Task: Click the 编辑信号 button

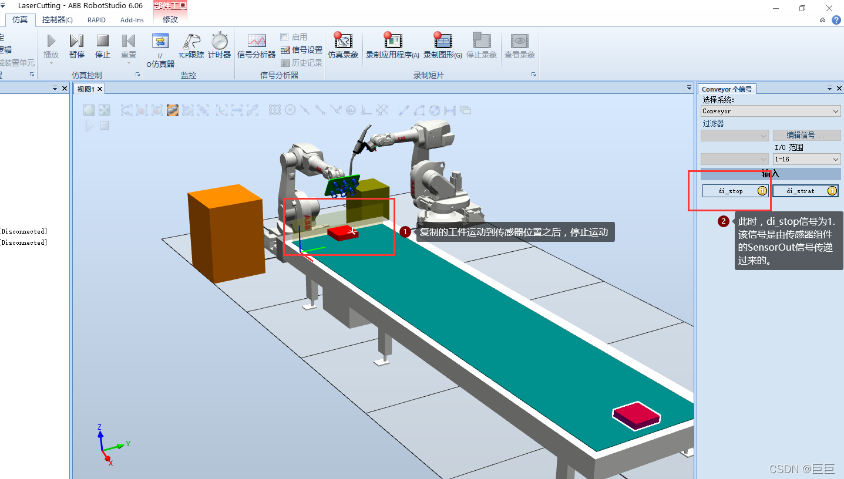Action: coord(806,135)
